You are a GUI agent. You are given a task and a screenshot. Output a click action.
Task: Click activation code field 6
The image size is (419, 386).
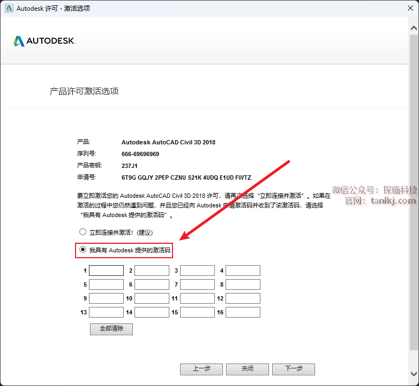tap(152, 284)
